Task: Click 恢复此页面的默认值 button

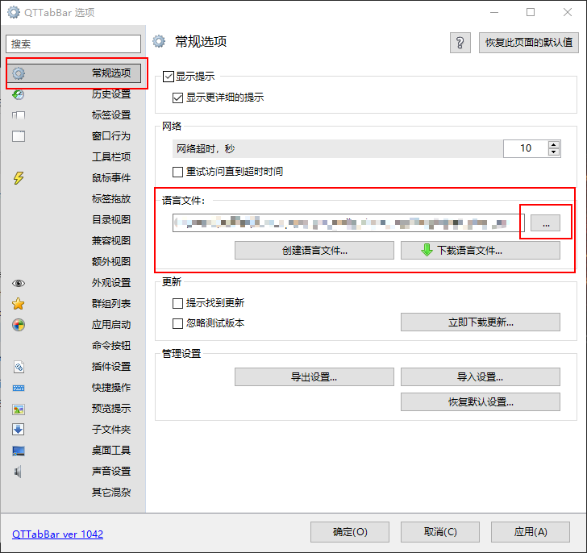Action: click(x=529, y=43)
